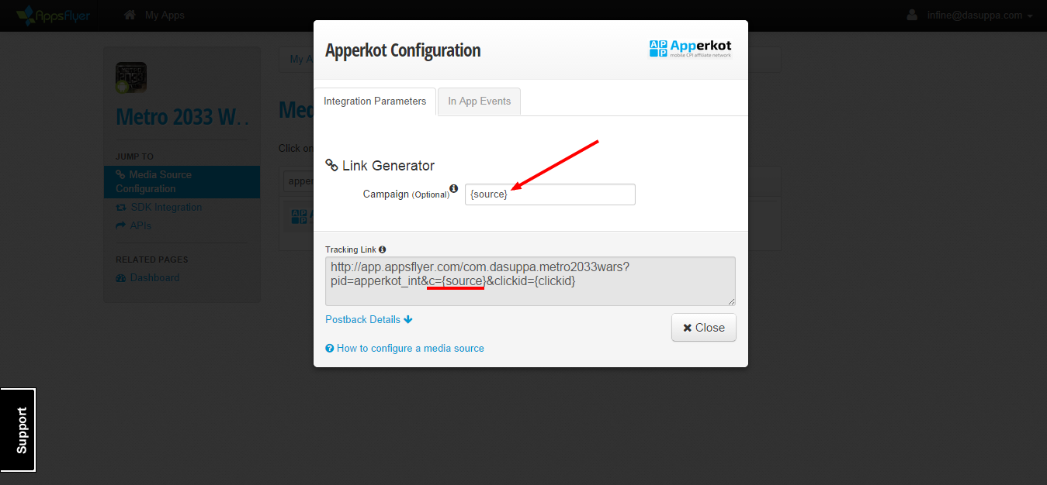The height and width of the screenshot is (485, 1047).
Task: Click the Apperkot logo in dialog header
Action: click(690, 50)
